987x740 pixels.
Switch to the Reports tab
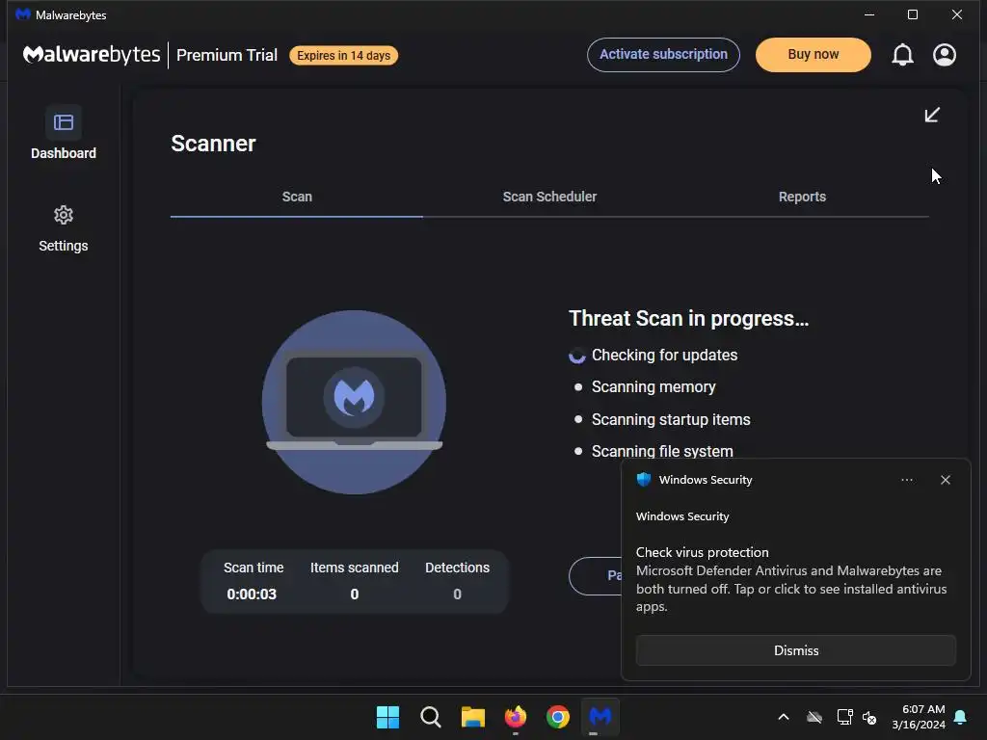802,197
